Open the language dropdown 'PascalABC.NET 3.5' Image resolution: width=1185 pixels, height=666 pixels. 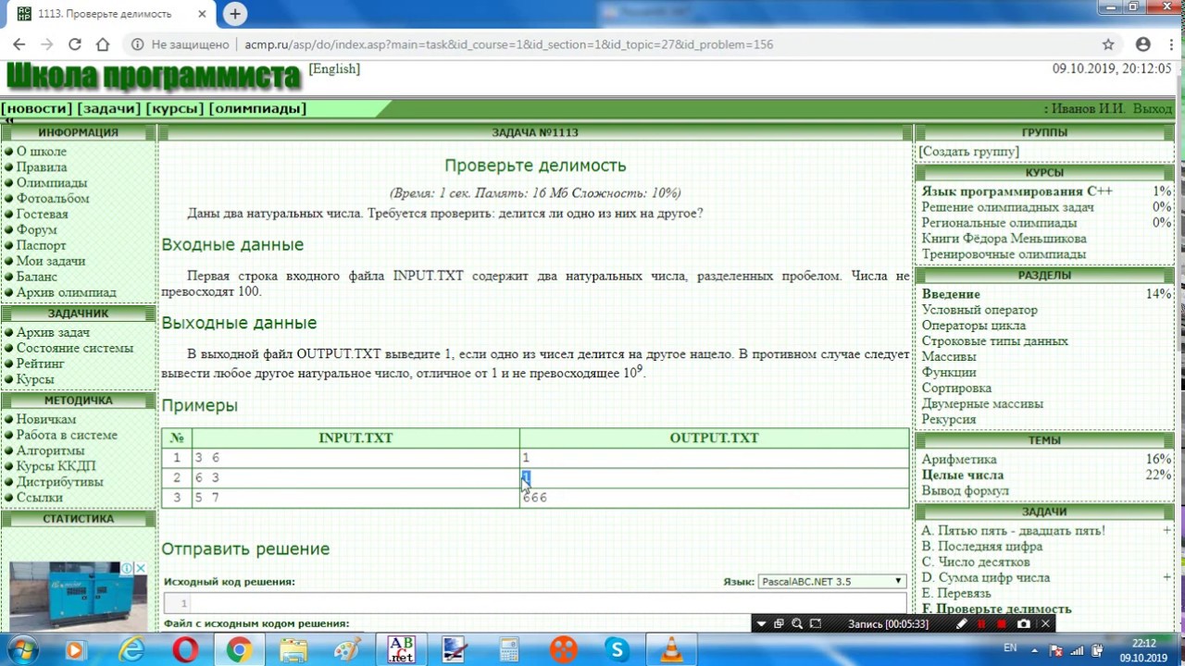tap(831, 581)
